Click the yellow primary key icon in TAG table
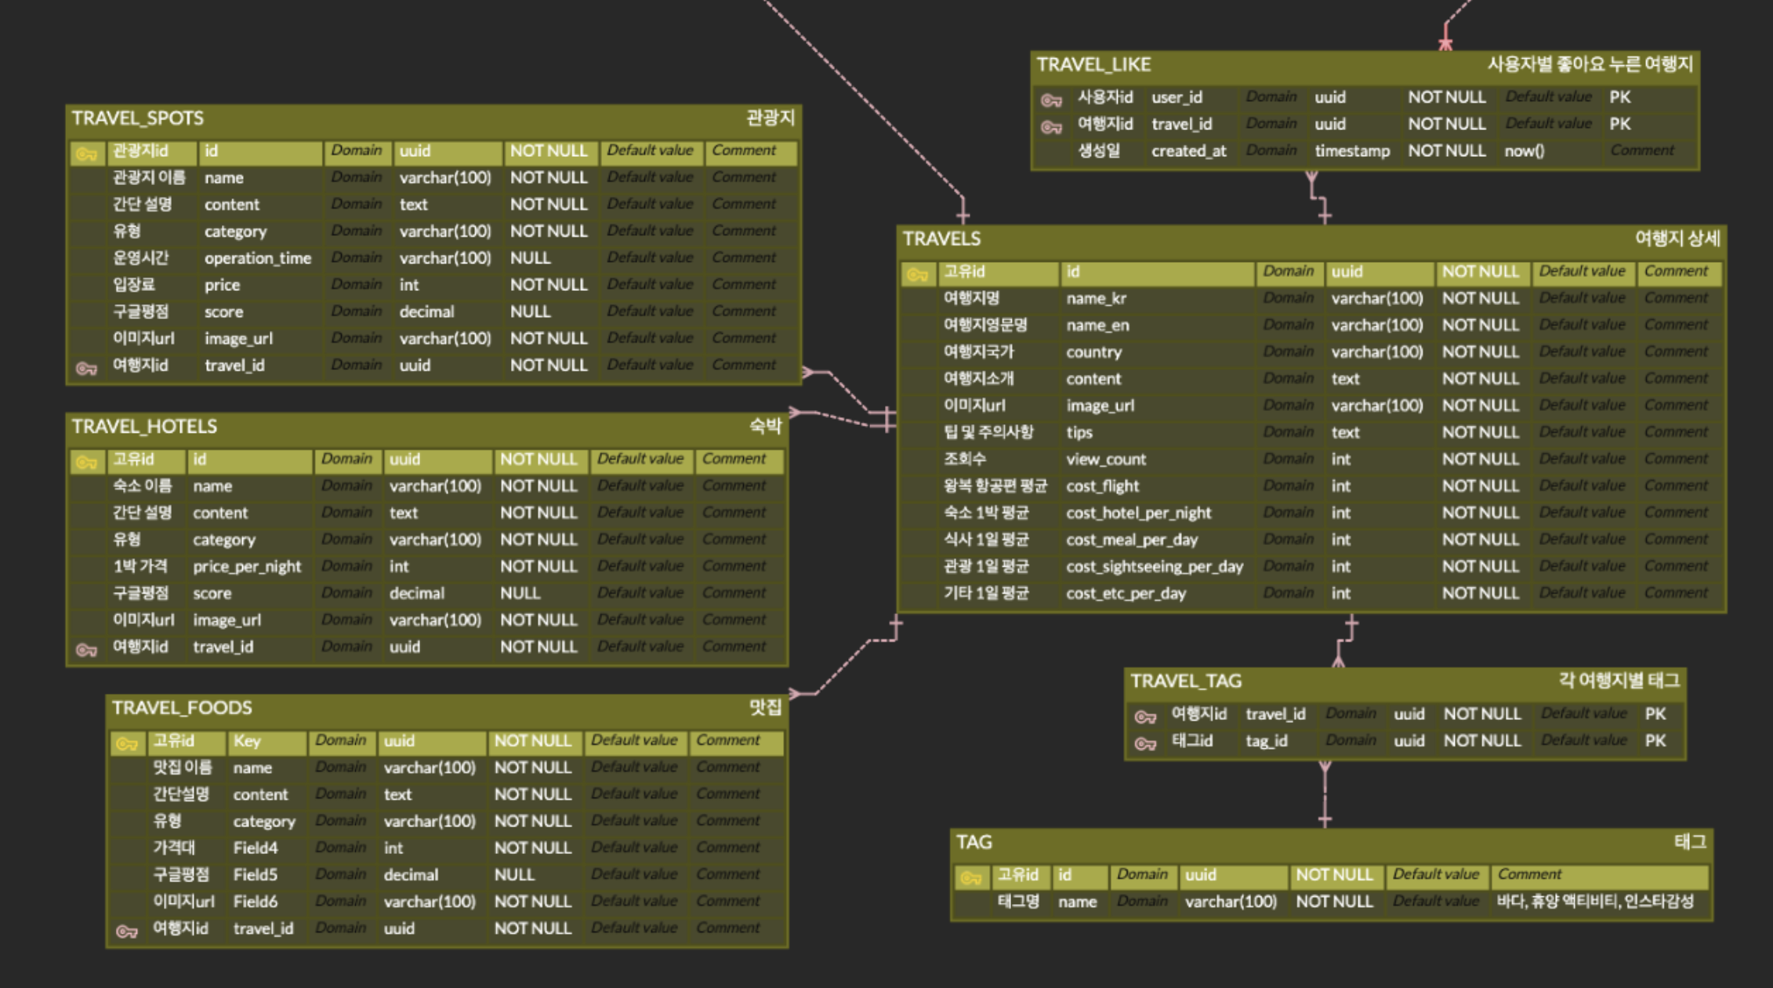Image resolution: width=1773 pixels, height=988 pixels. (x=970, y=877)
